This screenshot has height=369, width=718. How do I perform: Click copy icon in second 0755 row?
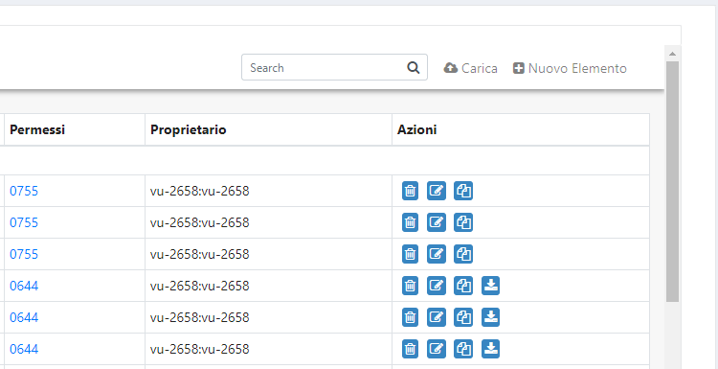(463, 222)
